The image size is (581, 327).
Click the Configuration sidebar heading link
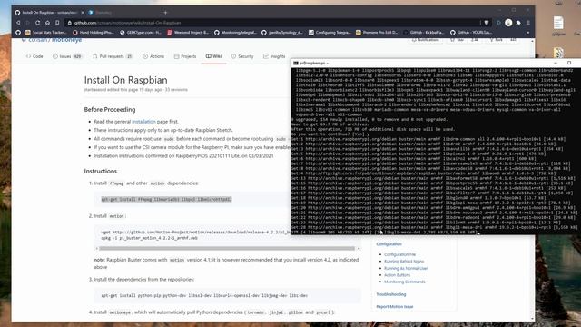coord(389,244)
